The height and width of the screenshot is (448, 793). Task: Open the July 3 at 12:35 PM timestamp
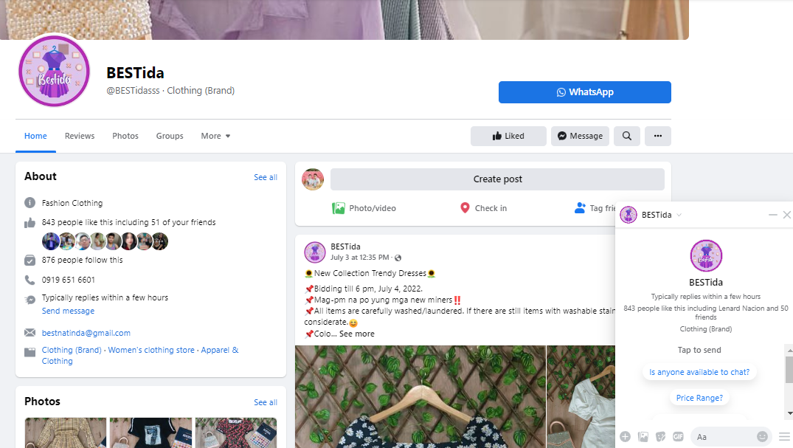pyautogui.click(x=359, y=257)
